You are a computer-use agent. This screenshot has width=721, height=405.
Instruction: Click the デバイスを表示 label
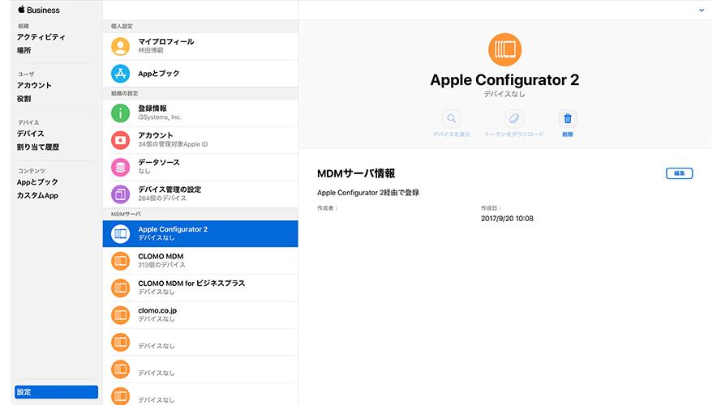pos(452,134)
